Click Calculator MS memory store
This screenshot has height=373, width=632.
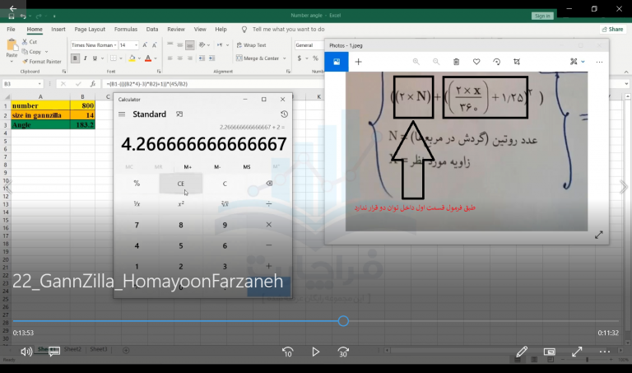point(247,166)
